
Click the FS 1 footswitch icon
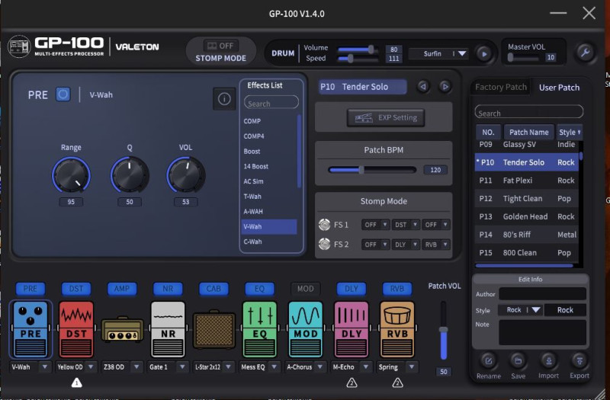[324, 224]
